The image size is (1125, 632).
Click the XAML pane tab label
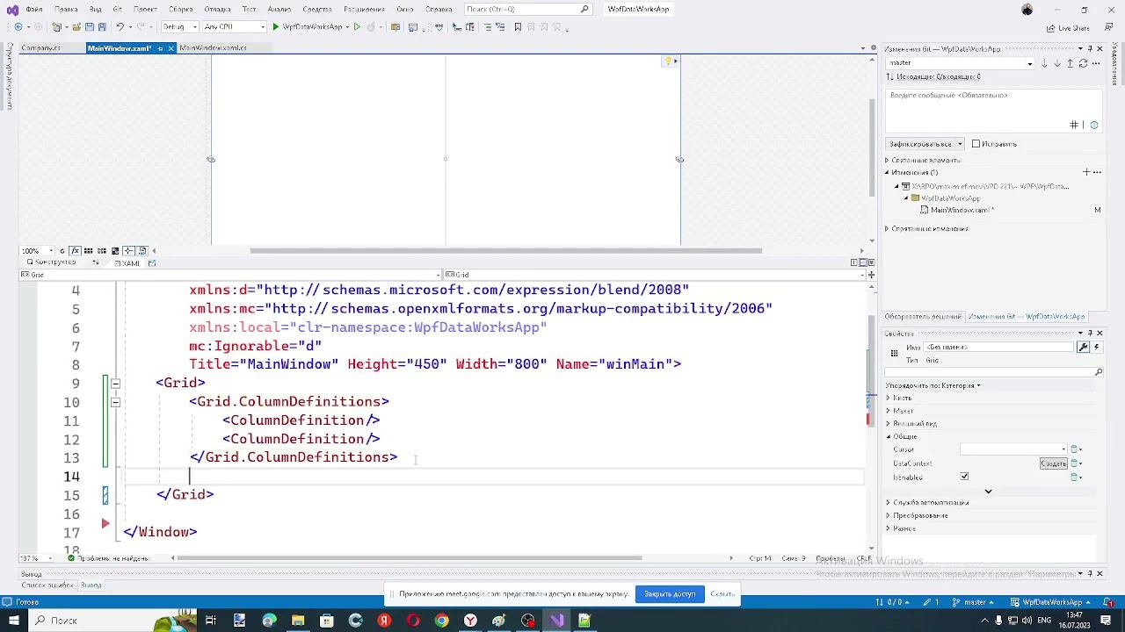(130, 263)
